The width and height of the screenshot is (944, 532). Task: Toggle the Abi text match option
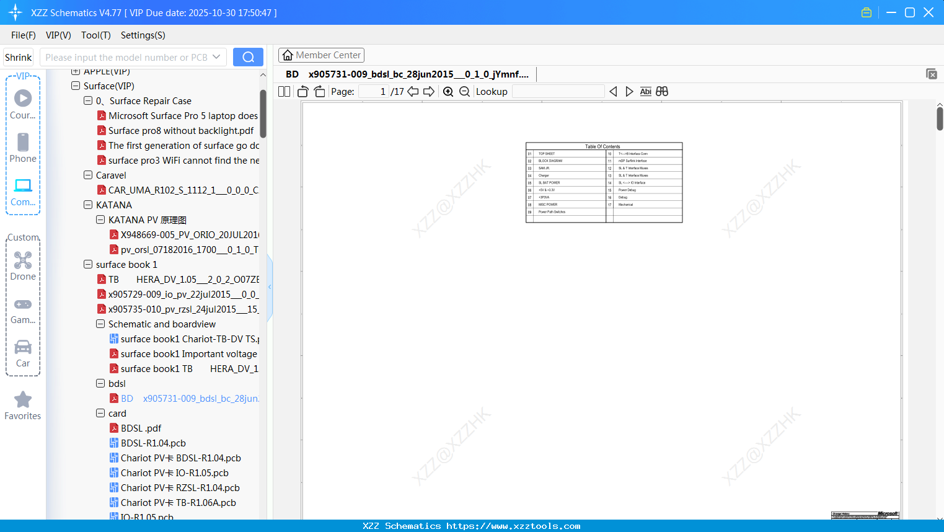pyautogui.click(x=645, y=91)
